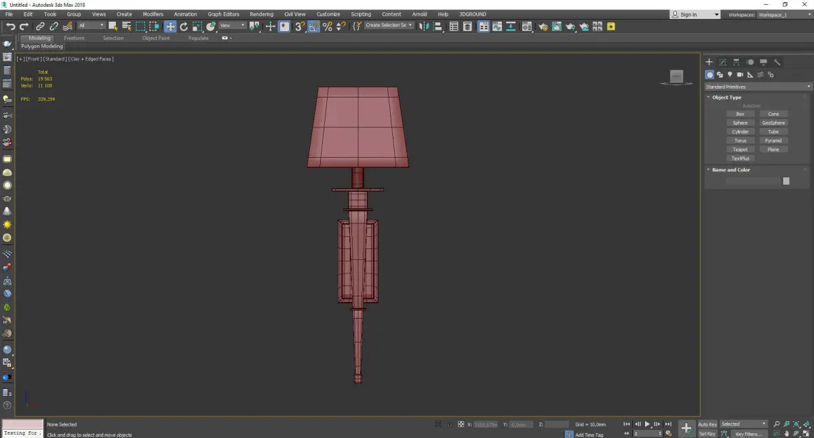Click the Teapot primitive button
The image size is (814, 438).
[740, 150]
